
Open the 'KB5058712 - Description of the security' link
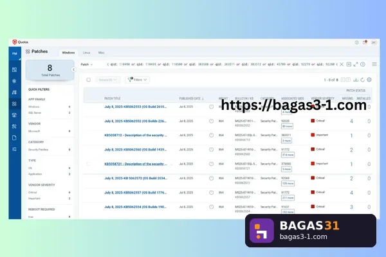(136, 136)
